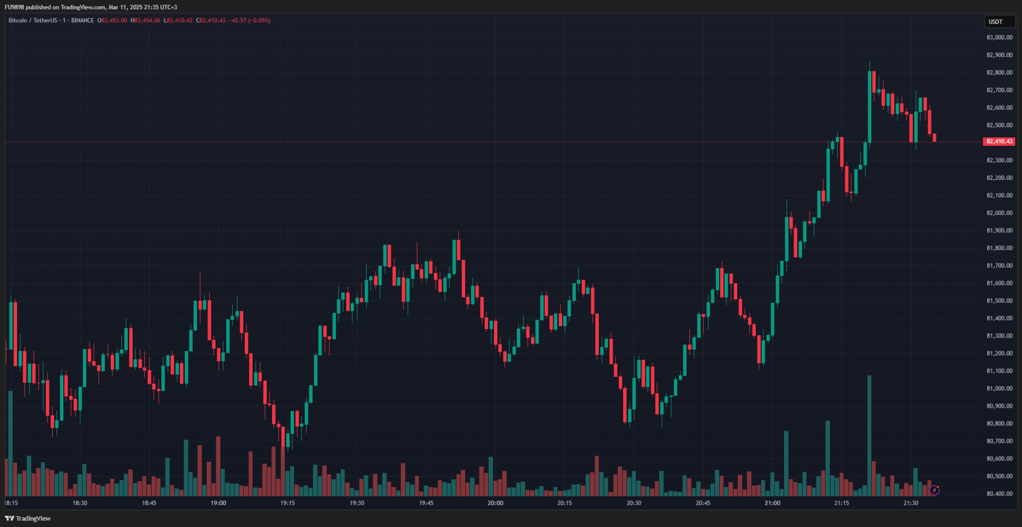Click the Open value 82,453.00 in legend

(x=114, y=20)
